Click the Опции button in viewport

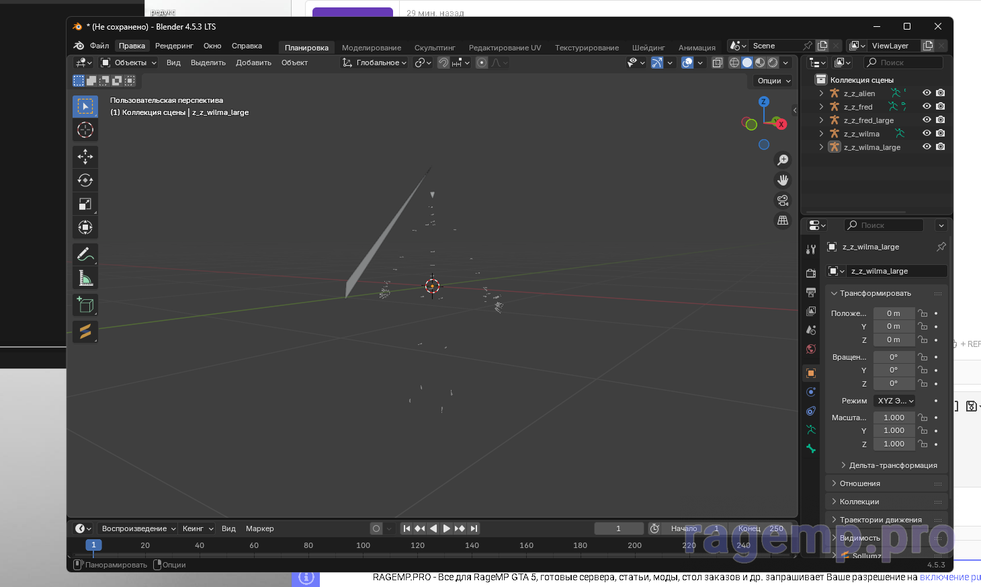click(x=773, y=81)
